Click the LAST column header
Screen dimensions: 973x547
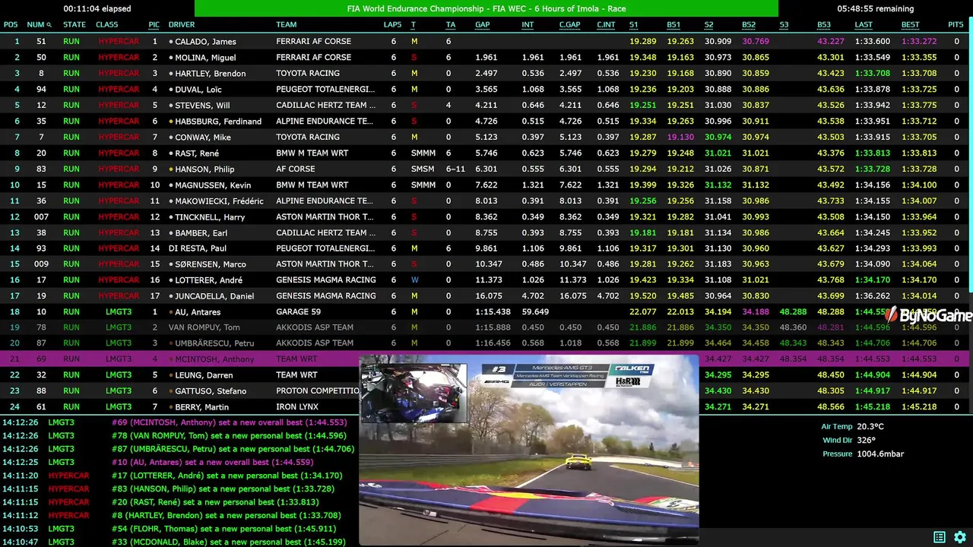[x=864, y=25]
